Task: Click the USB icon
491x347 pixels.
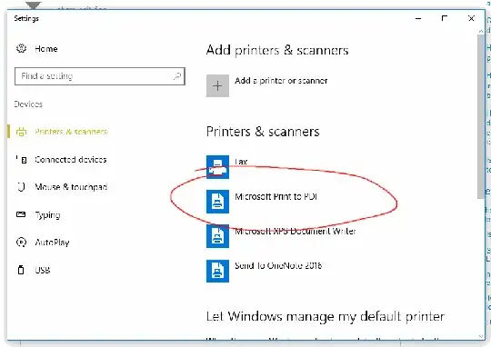Action: click(x=21, y=270)
